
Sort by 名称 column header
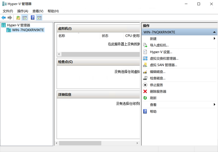(78, 36)
